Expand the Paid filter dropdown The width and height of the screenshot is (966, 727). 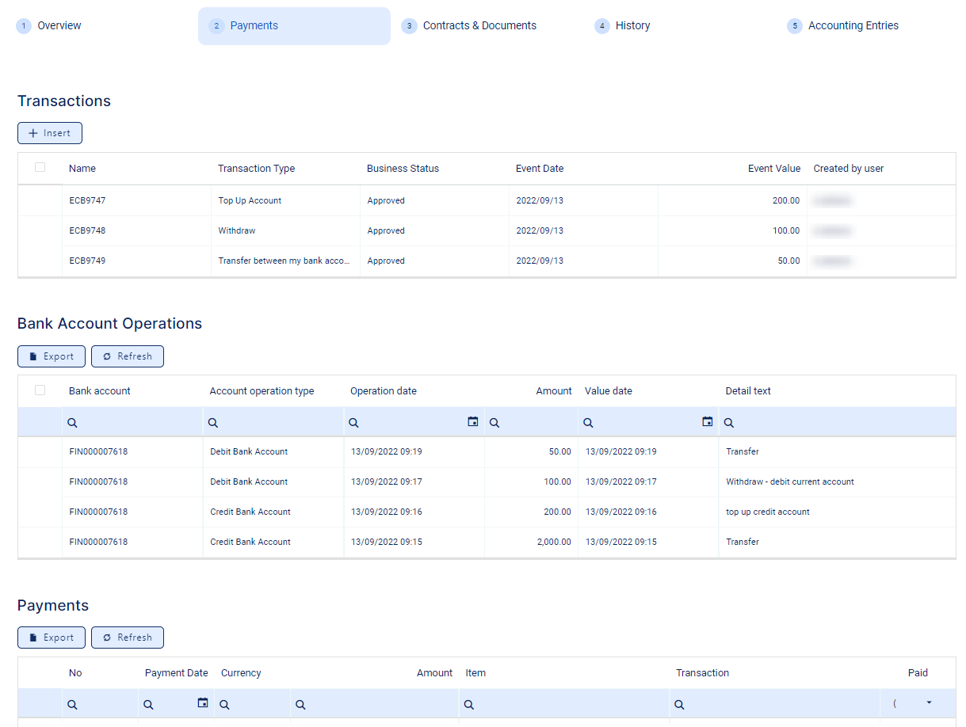pos(929,702)
